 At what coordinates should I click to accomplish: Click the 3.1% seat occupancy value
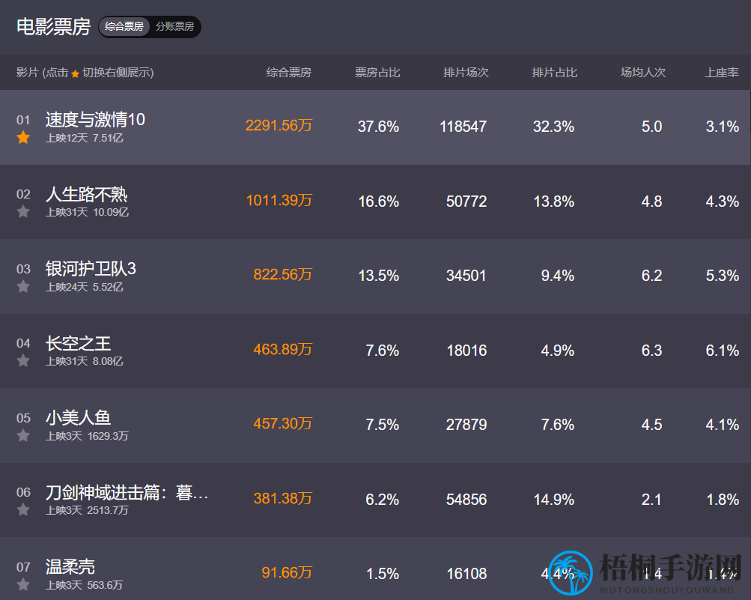coord(723,127)
